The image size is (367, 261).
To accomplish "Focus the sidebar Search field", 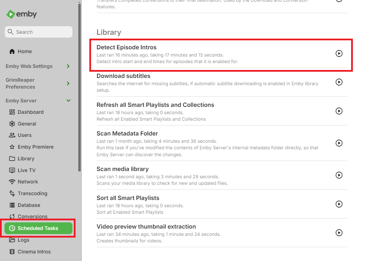I will [x=39, y=32].
